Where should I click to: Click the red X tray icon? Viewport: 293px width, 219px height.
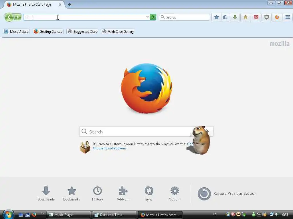[x=233, y=214]
